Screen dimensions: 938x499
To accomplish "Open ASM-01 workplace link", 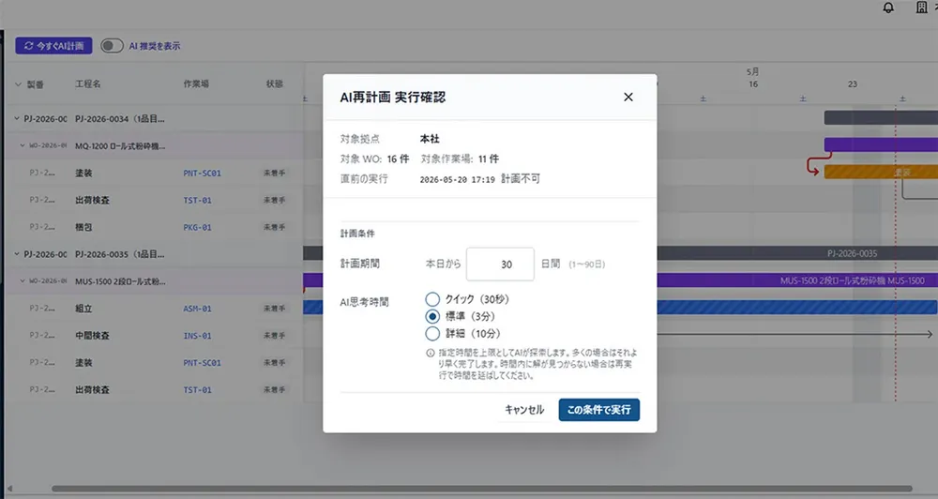I will pyautogui.click(x=197, y=309).
